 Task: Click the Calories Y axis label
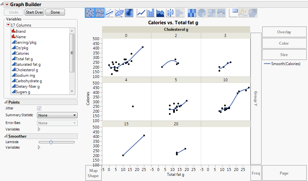88,98
